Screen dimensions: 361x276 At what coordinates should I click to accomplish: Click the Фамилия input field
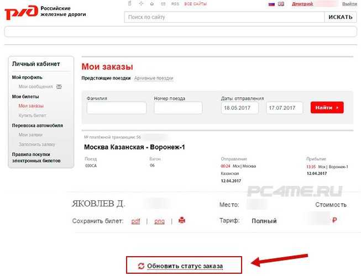pyautogui.click(x=116, y=108)
